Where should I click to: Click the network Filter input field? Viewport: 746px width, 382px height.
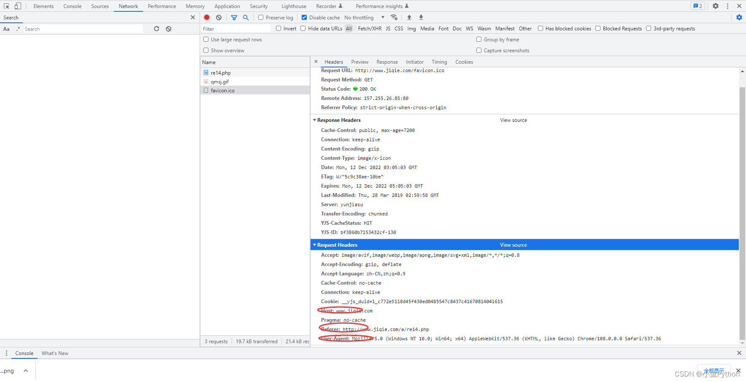pyautogui.click(x=236, y=29)
